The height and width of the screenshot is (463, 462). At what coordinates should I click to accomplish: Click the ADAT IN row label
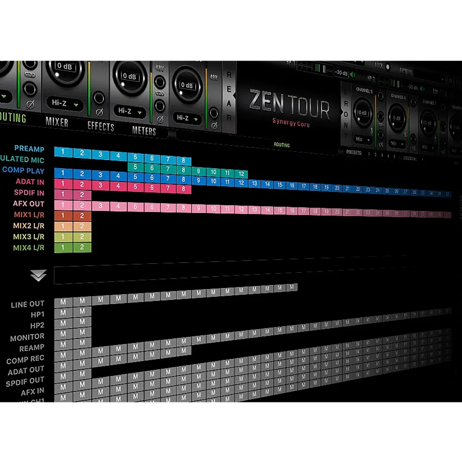pyautogui.click(x=30, y=181)
